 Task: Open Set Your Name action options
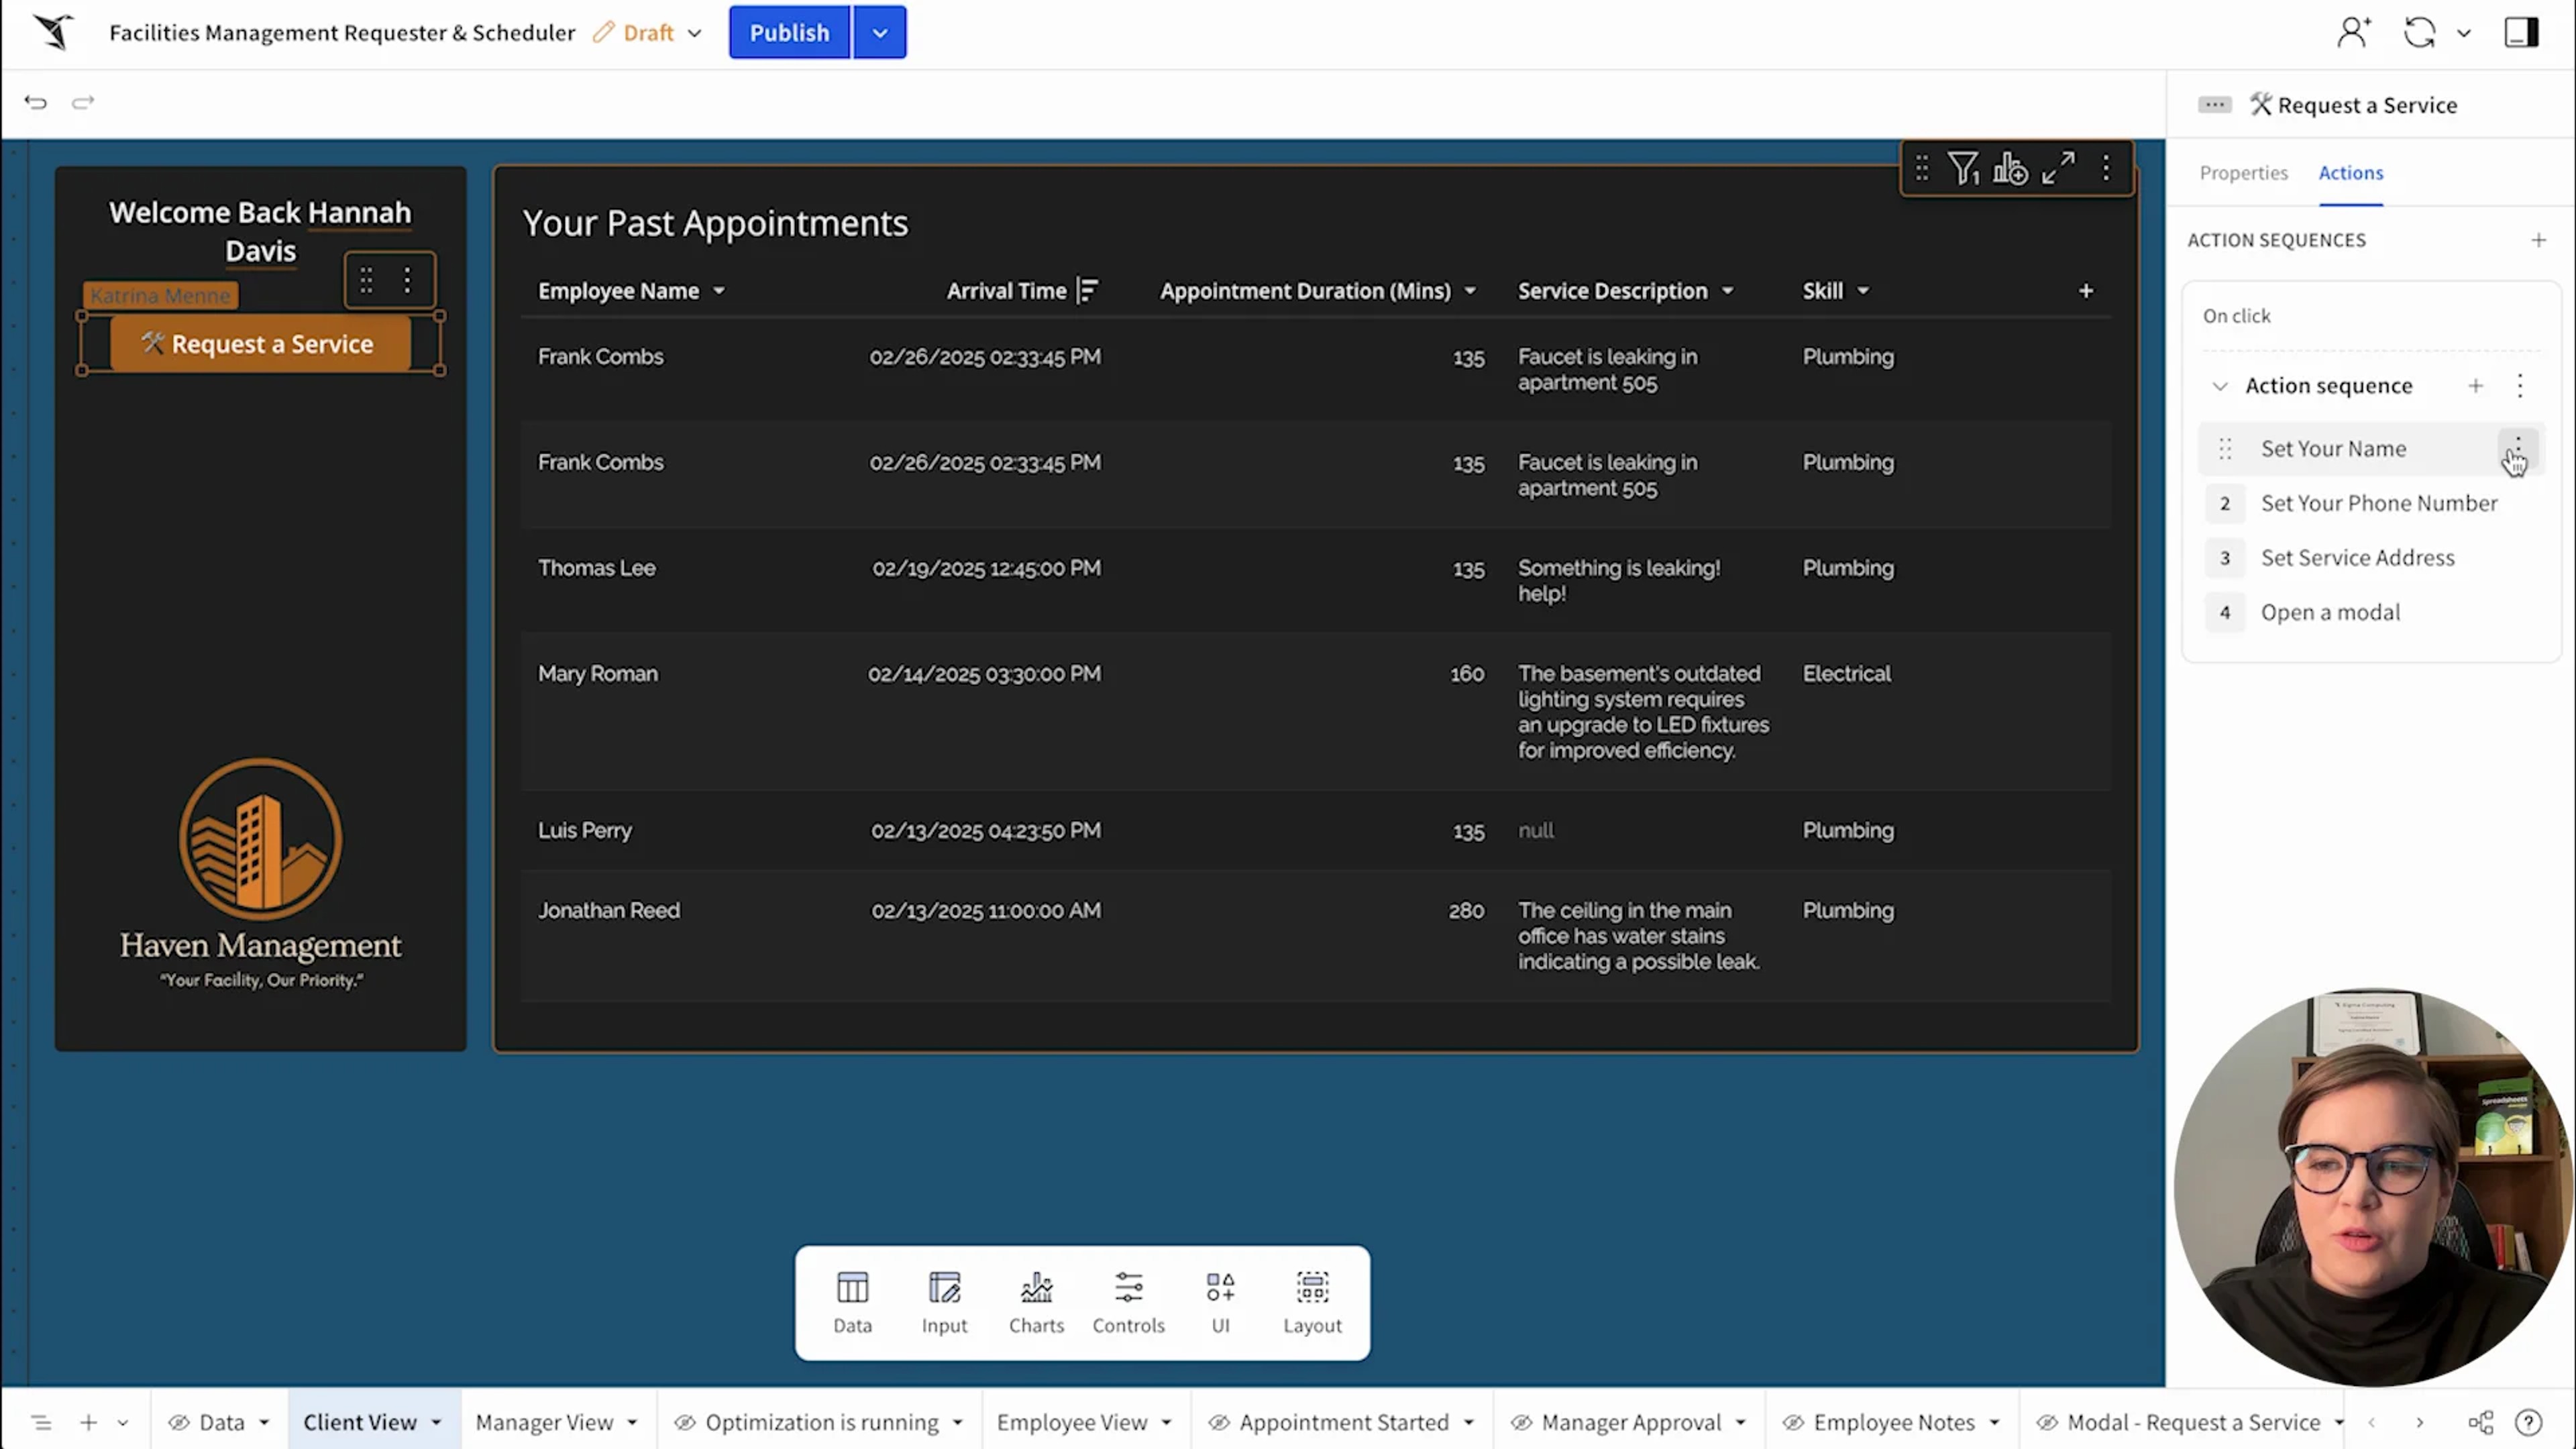coord(2518,449)
